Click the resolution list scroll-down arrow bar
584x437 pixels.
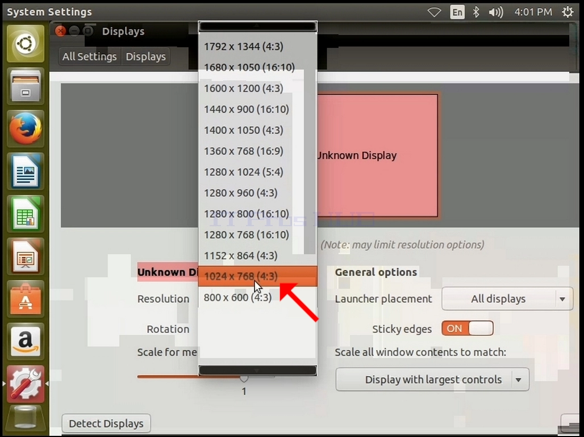pos(257,371)
